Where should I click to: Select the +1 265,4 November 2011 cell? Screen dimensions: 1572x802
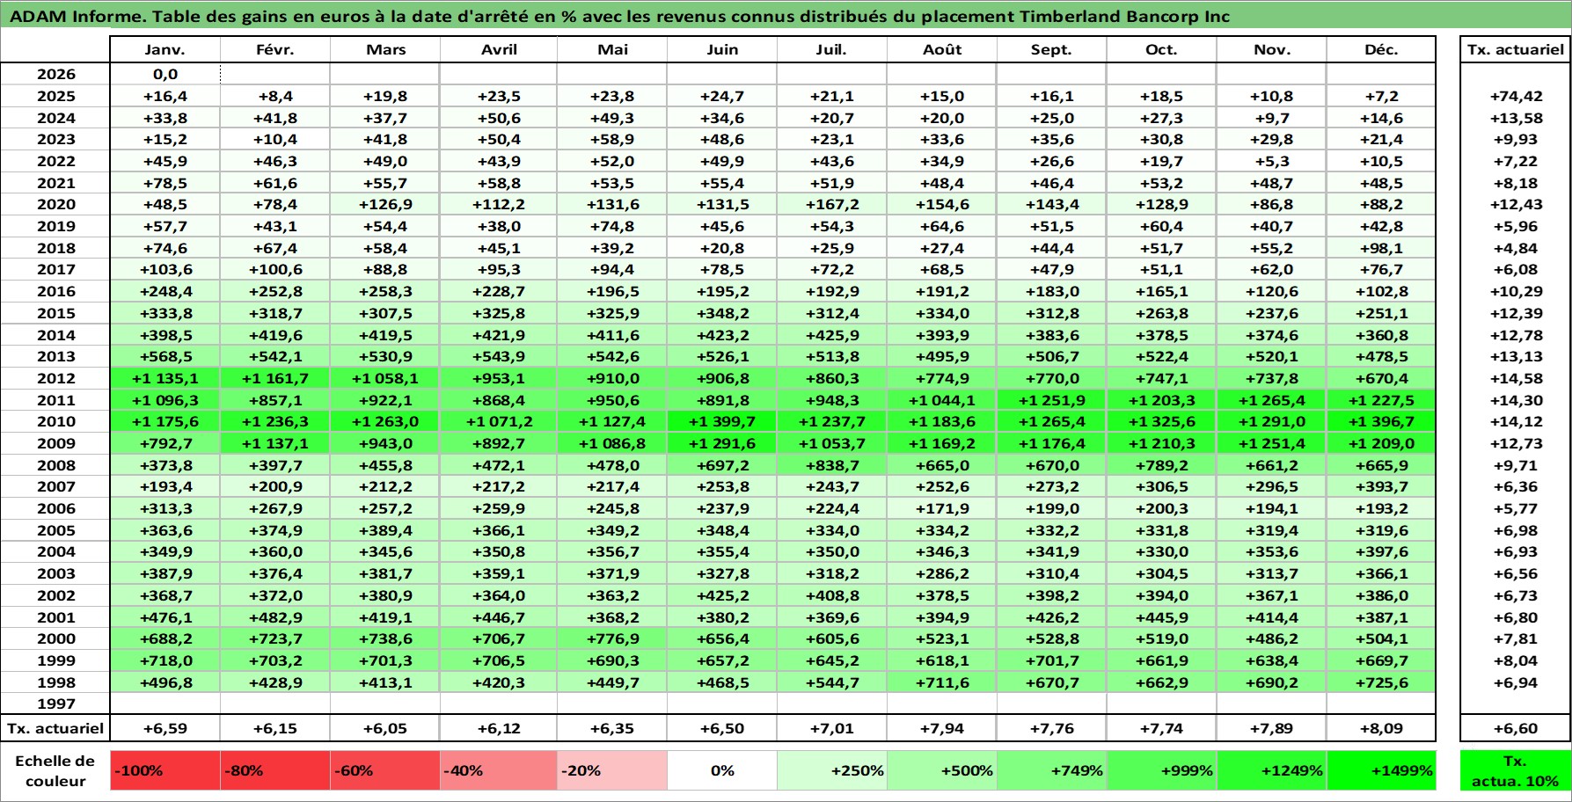tap(1271, 400)
